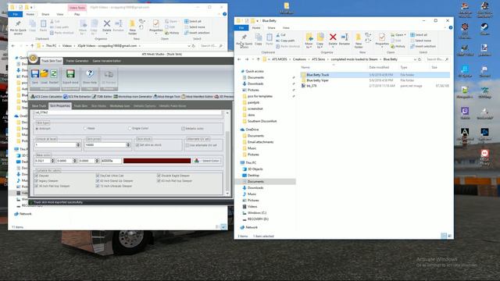The width and height of the screenshot is (500, 281).
Task: Click Invert selection in Blue Betty ribbon
Action: [423, 46]
